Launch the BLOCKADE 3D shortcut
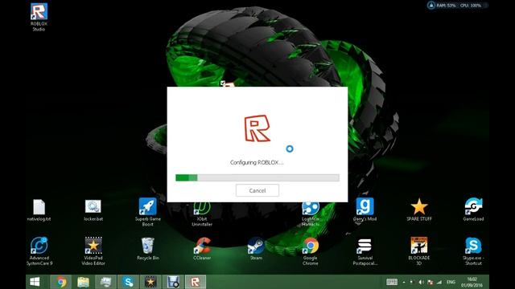The width and height of the screenshot is (515, 289). point(419,251)
